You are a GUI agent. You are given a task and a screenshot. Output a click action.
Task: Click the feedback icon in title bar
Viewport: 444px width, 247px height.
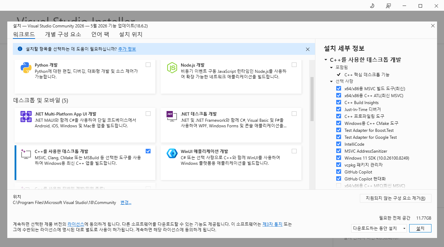tap(388, 6)
